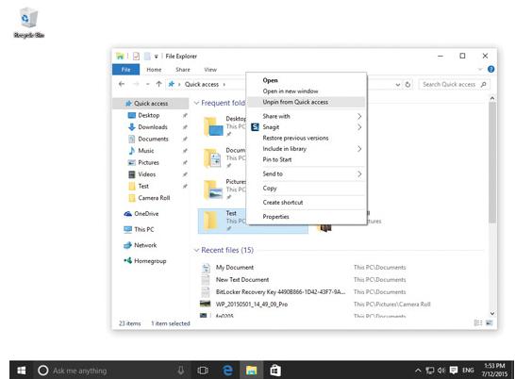Choose Open in new window
Screen dimensions: 515x379
coord(291,91)
